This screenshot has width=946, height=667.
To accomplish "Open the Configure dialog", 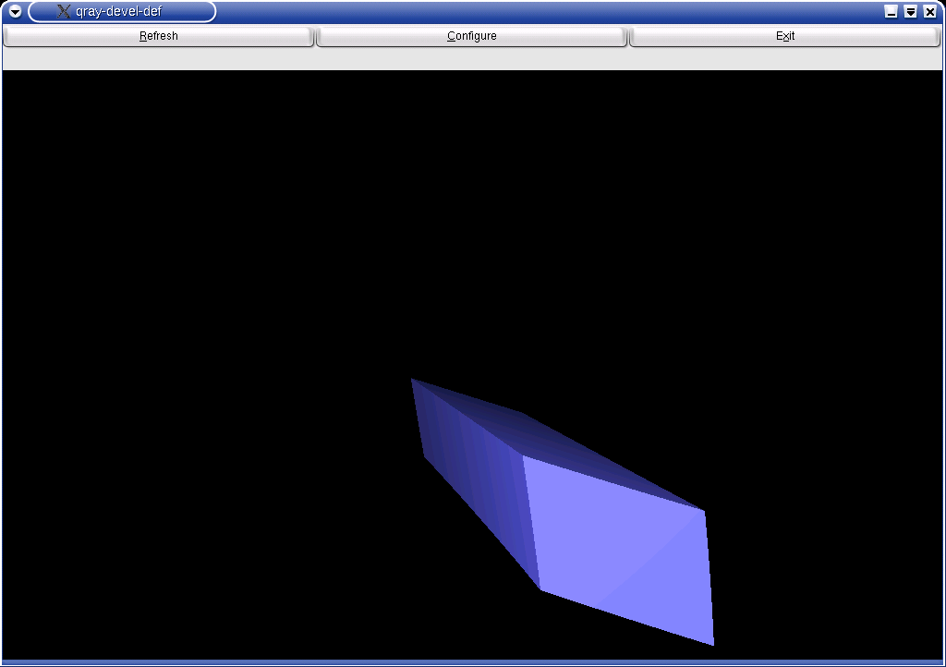I will click(472, 36).
